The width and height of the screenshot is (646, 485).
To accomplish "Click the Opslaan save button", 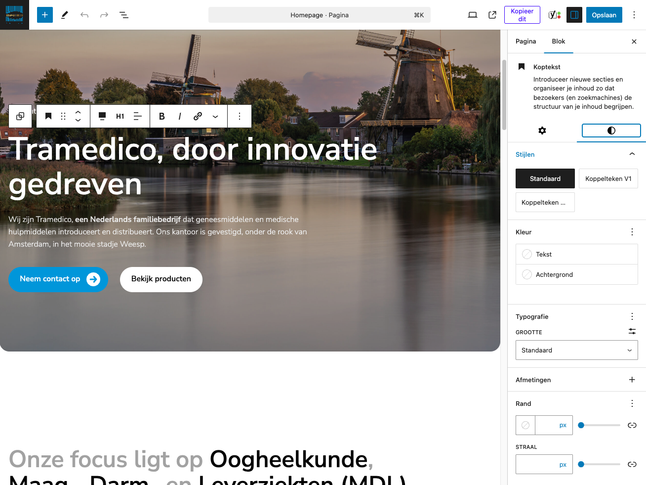I will coord(604,15).
